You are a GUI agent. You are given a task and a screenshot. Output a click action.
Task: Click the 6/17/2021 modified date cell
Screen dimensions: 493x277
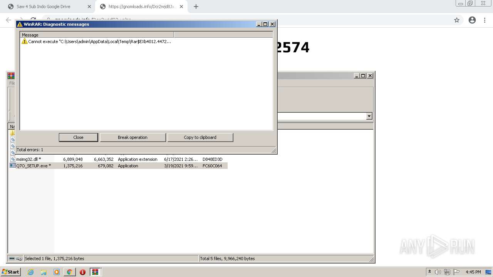(x=181, y=159)
